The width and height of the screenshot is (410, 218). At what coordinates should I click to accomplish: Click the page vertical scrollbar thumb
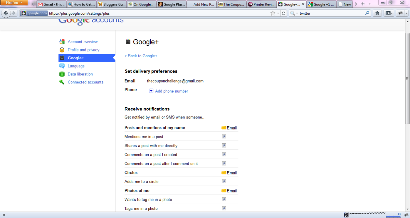pyautogui.click(x=407, y=78)
